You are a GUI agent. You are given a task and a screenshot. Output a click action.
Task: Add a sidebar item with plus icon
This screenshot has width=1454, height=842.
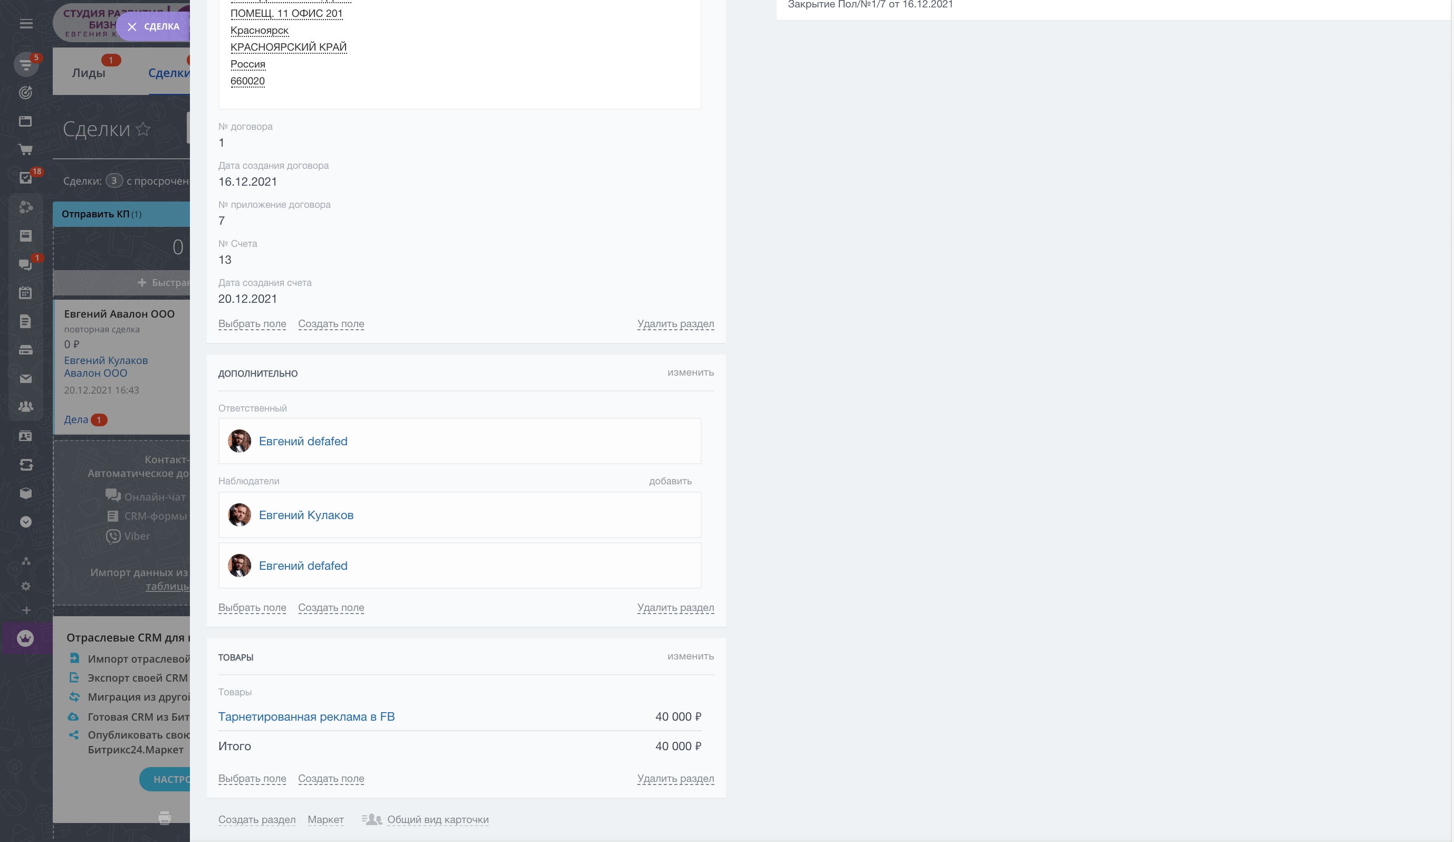[26, 610]
